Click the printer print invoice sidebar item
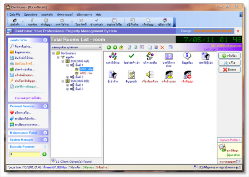Viewport: 249px width, 177px height. [22, 64]
